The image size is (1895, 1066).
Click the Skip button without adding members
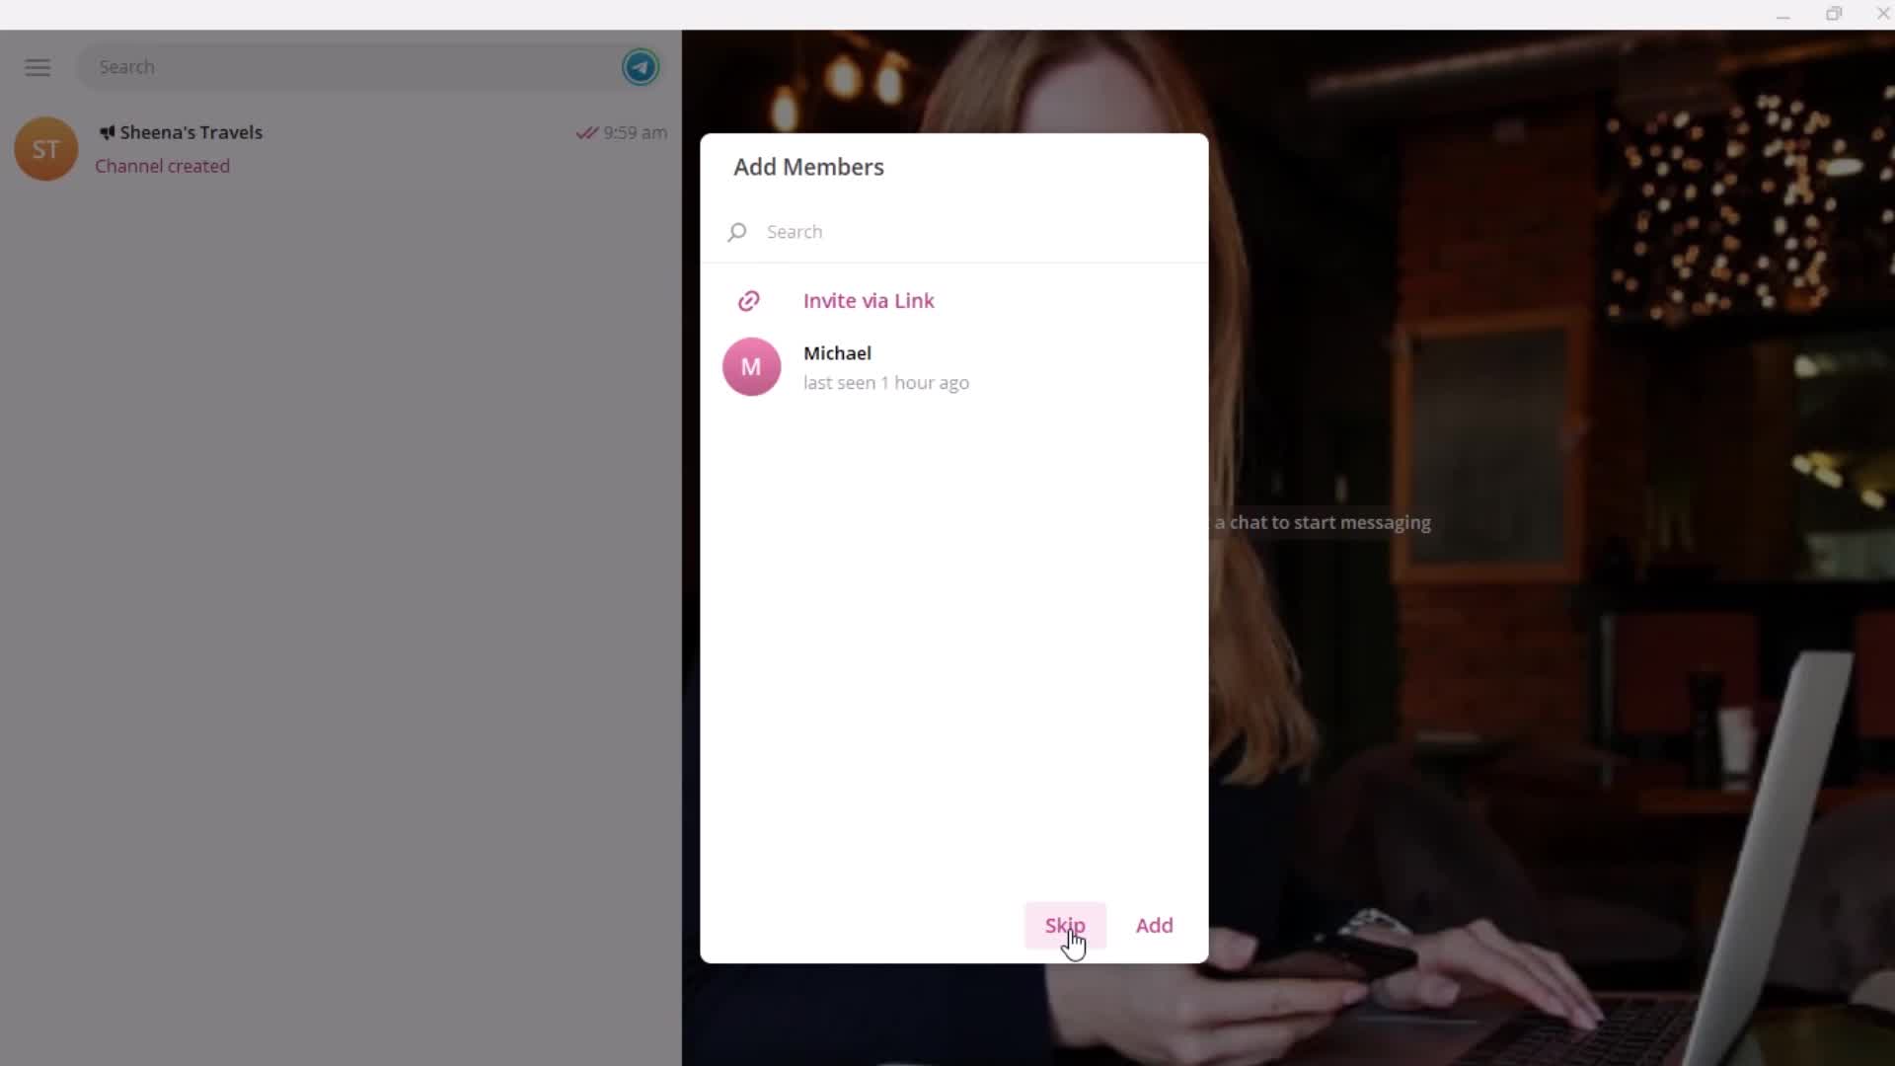(x=1065, y=924)
